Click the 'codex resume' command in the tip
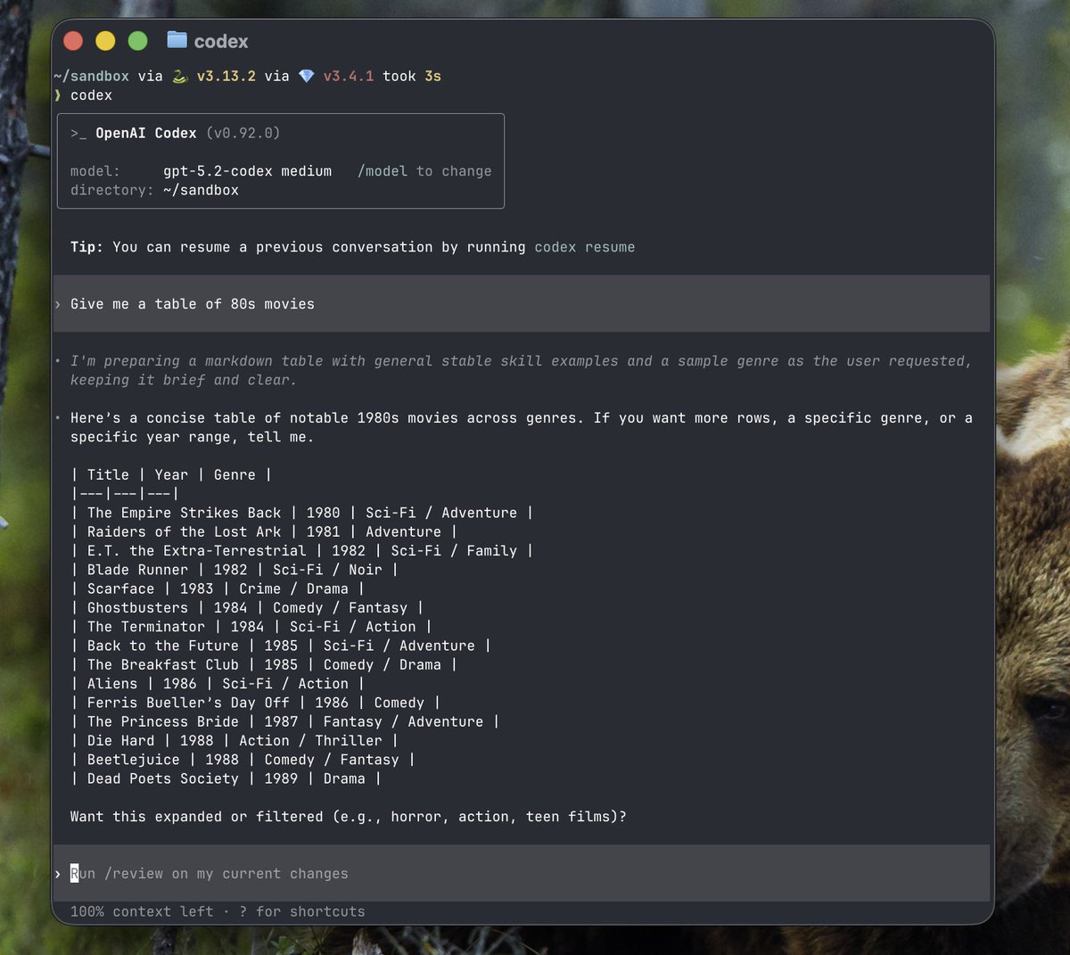 coord(585,247)
